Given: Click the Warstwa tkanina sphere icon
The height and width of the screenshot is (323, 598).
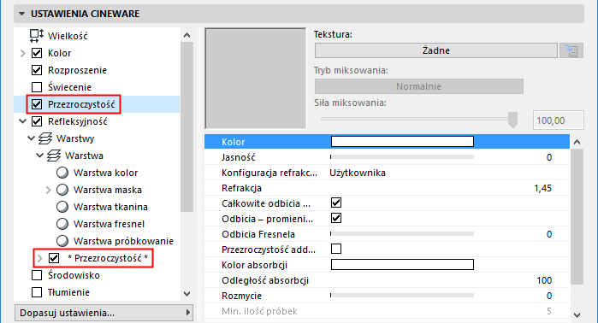Looking at the screenshot, I should (x=62, y=207).
